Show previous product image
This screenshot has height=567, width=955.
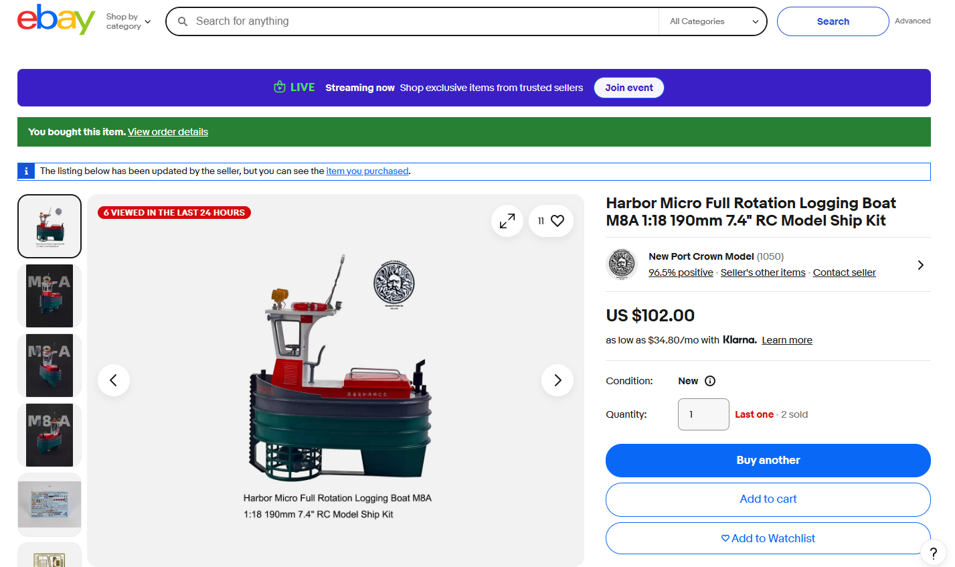pyautogui.click(x=114, y=380)
